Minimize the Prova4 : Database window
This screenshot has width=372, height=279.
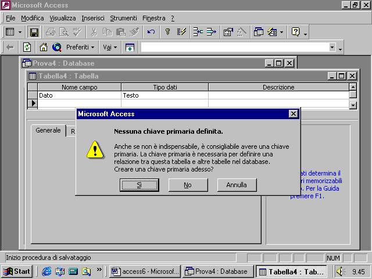point(269,63)
